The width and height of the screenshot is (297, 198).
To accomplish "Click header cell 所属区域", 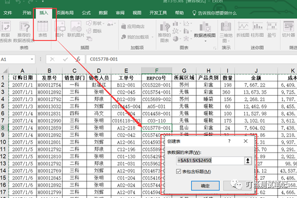I will (x=184, y=78).
